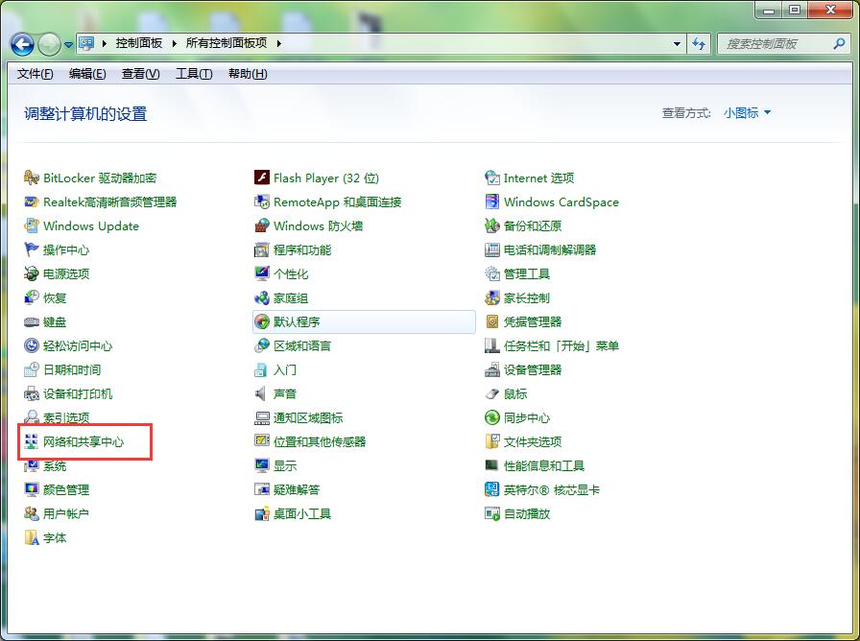The image size is (860, 641).
Task: Click the 默认程序 icon
Action: click(262, 321)
